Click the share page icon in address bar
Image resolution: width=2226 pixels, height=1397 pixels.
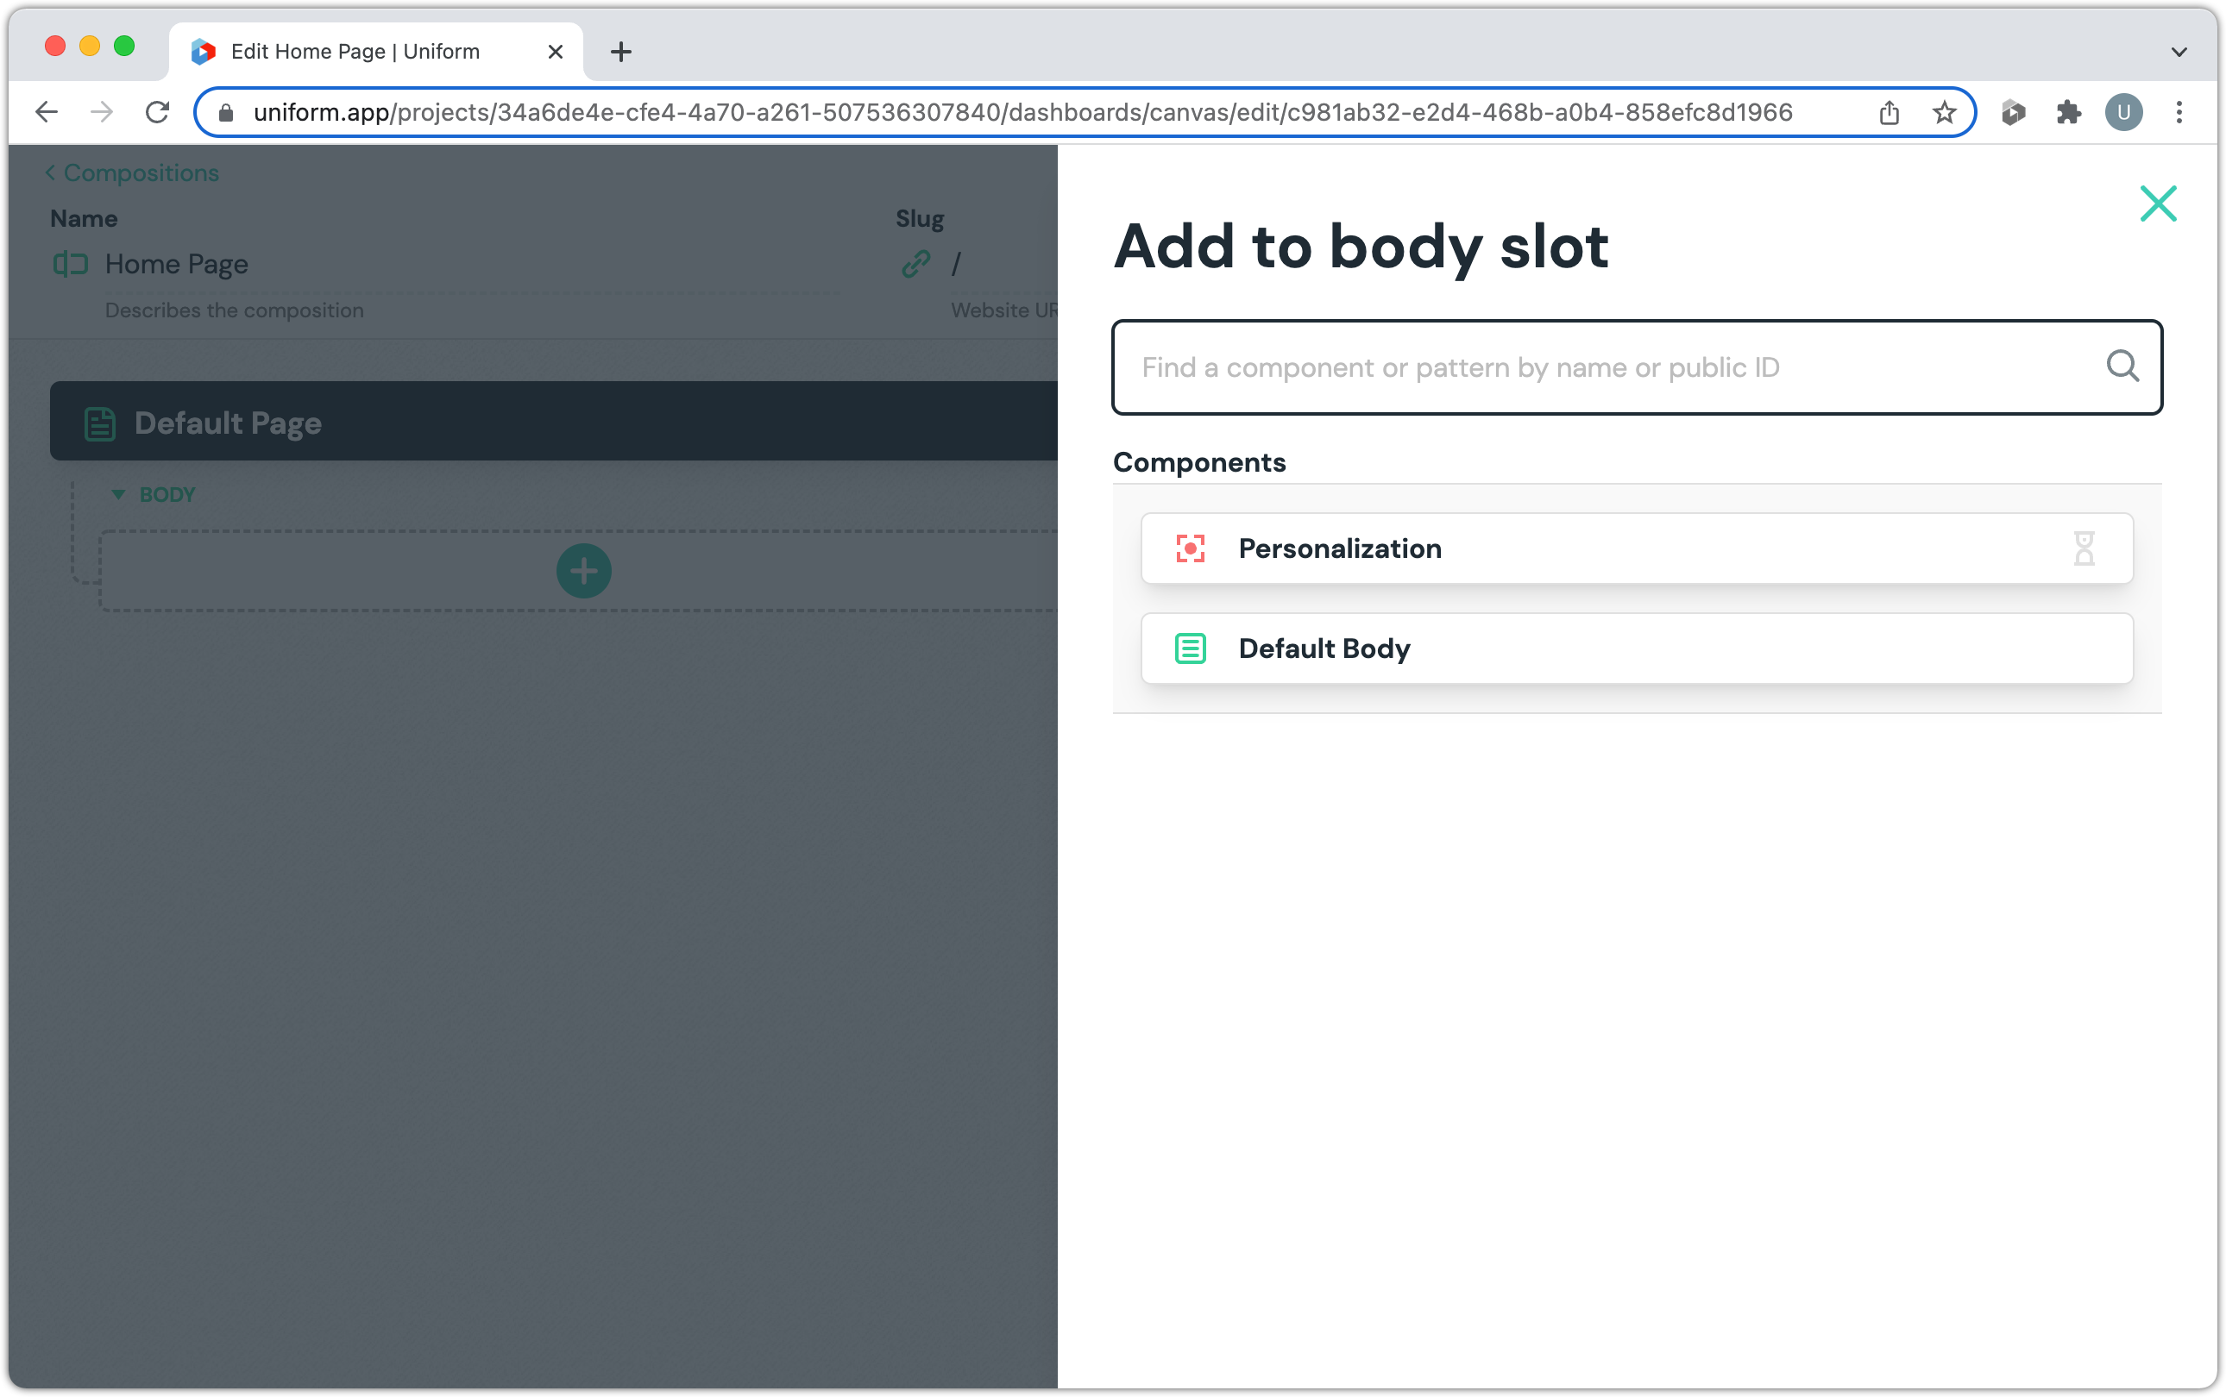pyautogui.click(x=1889, y=113)
